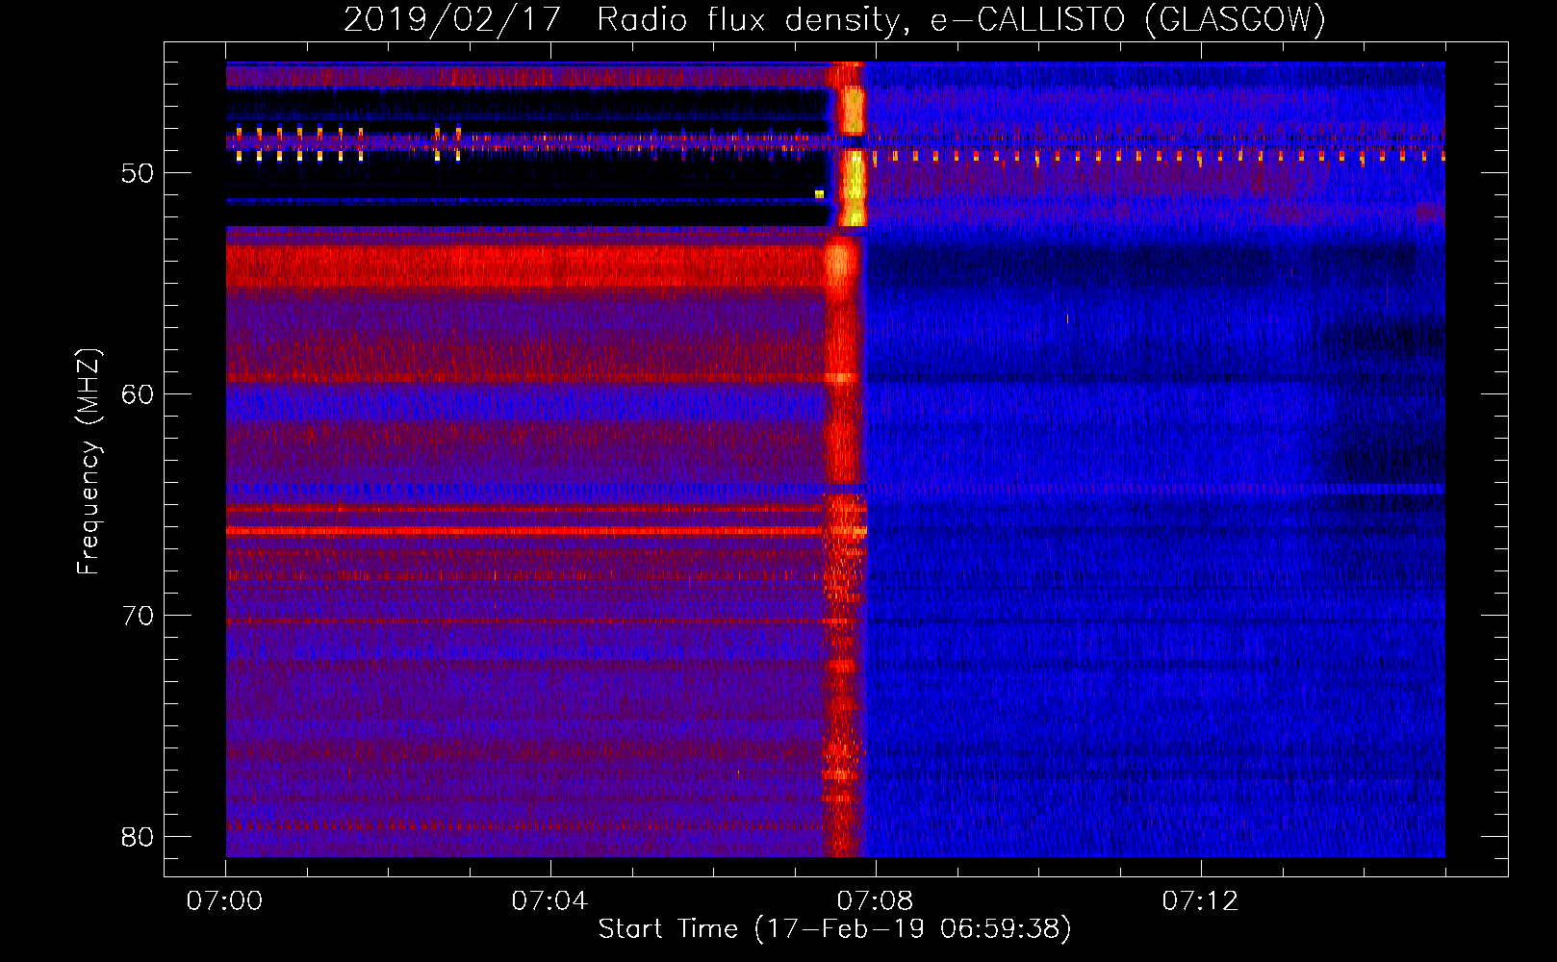The width and height of the screenshot is (1557, 962).
Task: Click the 'Frequency (MHZ)' y-axis label
Action: [89, 462]
